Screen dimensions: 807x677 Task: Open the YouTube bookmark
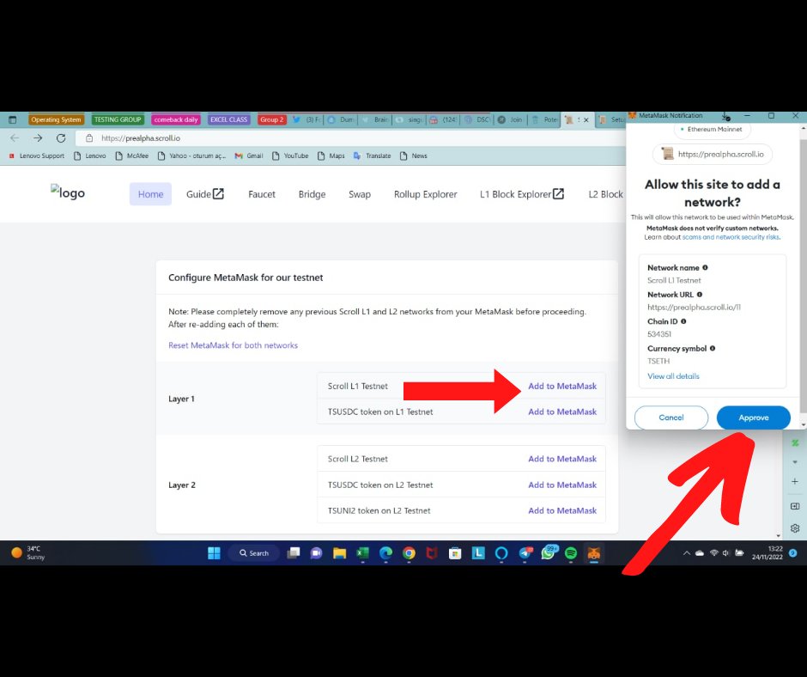click(x=290, y=156)
